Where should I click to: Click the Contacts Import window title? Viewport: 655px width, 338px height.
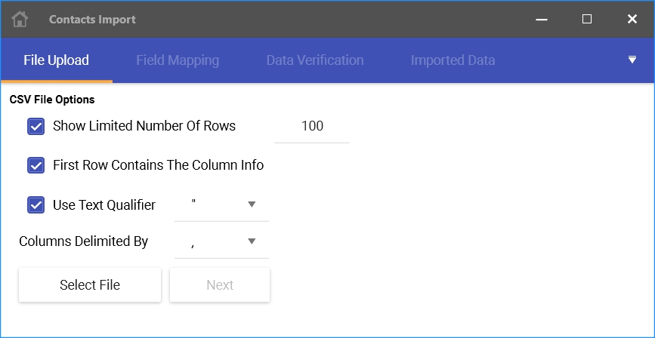(92, 20)
